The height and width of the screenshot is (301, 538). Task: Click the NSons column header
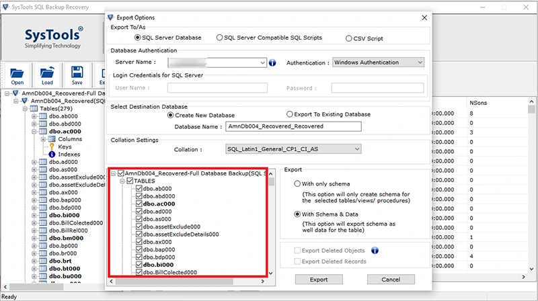(478, 103)
